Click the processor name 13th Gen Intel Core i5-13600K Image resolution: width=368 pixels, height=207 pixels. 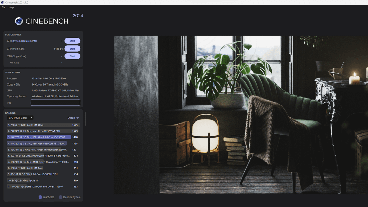click(49, 78)
